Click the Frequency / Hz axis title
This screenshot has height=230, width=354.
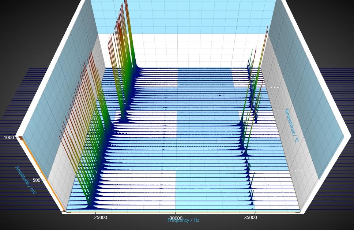(x=183, y=220)
